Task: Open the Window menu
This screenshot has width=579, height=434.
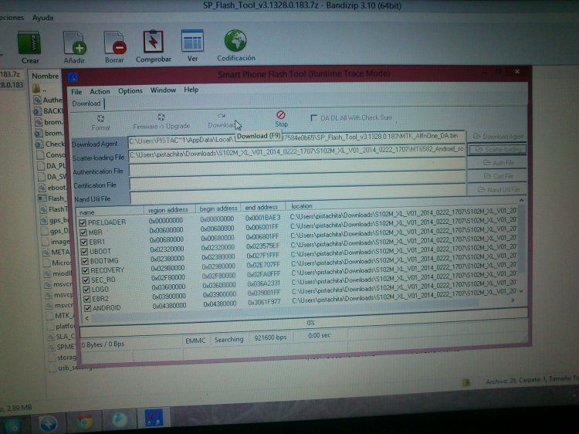Action: point(163,90)
